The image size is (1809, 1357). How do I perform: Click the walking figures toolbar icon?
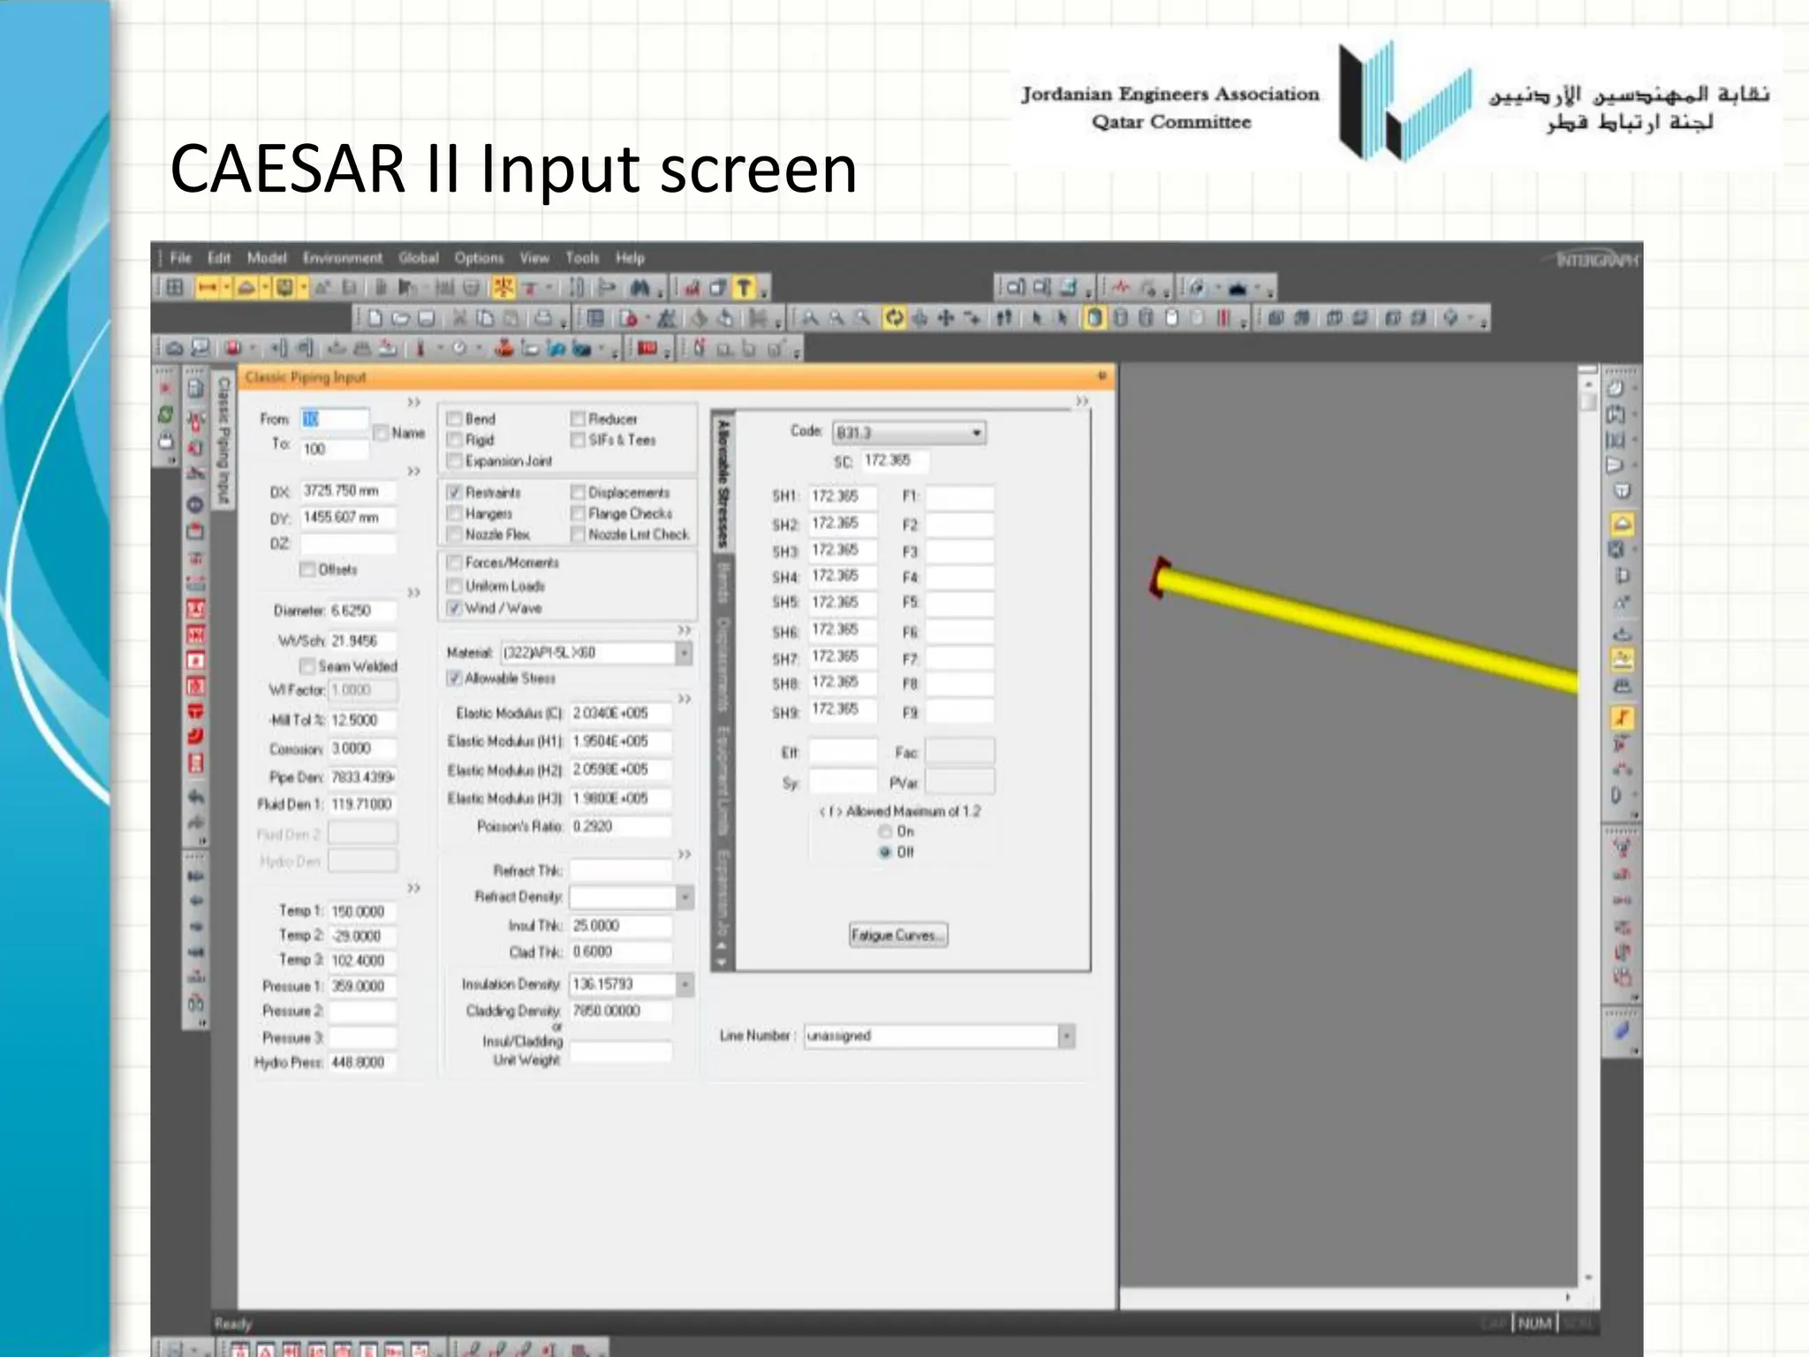(1004, 318)
